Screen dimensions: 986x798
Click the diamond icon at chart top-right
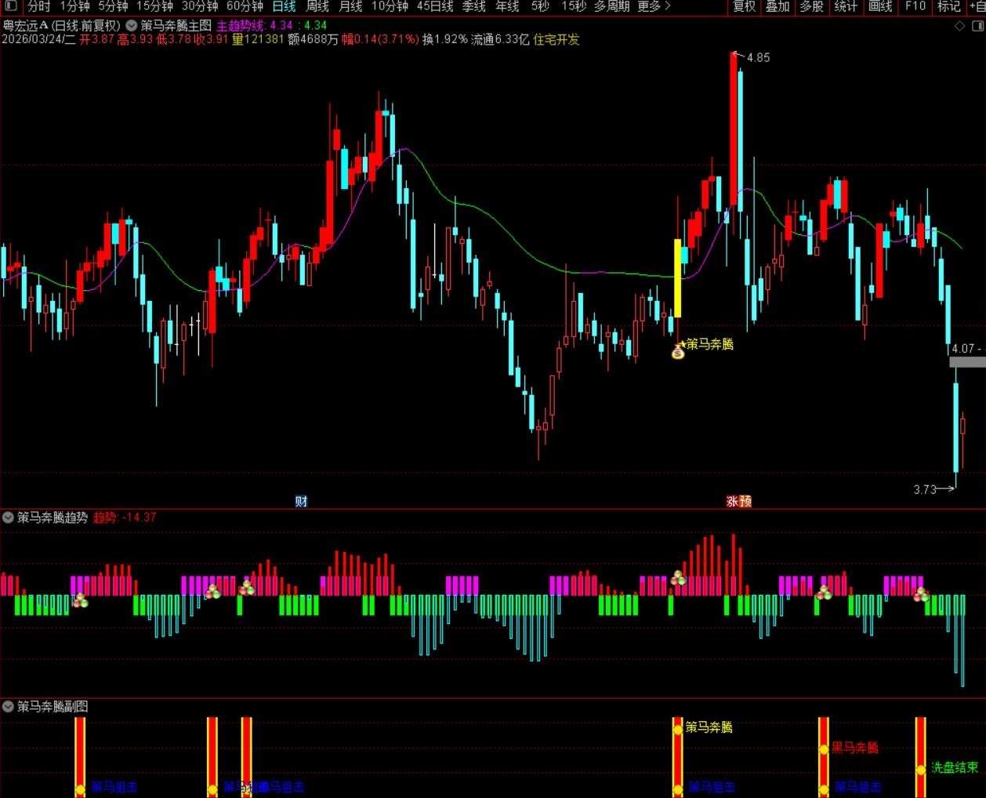pos(959,26)
